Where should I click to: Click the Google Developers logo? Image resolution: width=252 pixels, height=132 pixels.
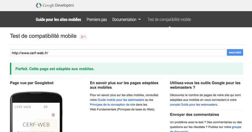coord(55,5)
